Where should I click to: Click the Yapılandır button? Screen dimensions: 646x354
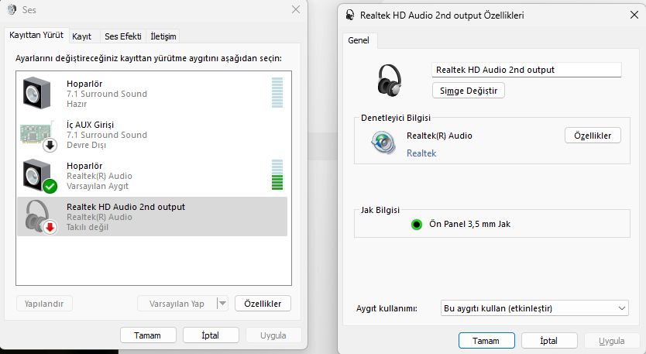pos(44,304)
